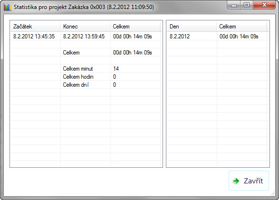Close the dialog with Zavřít button

click(x=249, y=181)
